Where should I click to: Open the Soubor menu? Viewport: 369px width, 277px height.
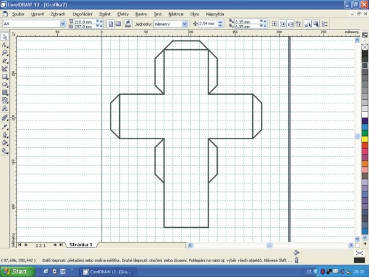[x=18, y=13]
